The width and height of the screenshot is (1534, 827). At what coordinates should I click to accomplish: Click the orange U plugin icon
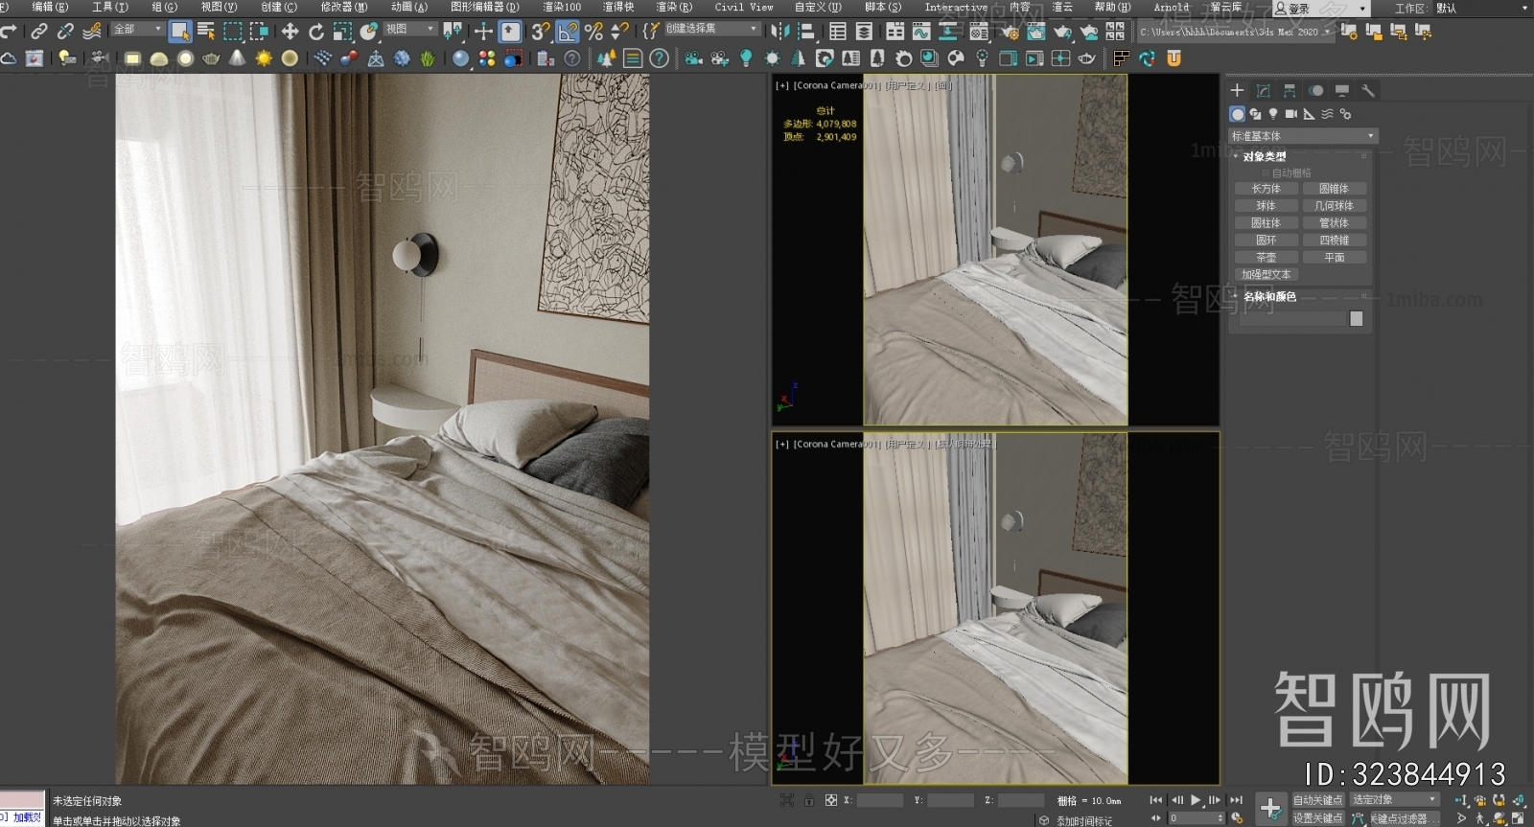point(1174,58)
